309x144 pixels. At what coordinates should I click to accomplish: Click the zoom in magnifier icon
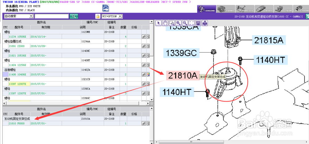(x=178, y=23)
